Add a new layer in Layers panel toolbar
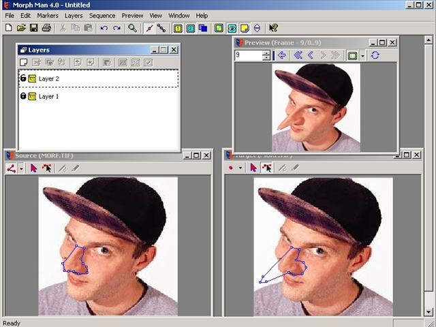Screen dimensions: 436x327 coord(24,63)
